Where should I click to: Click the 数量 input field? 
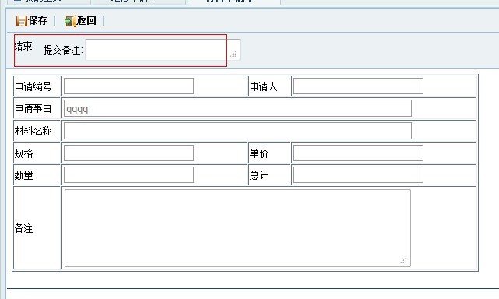click(x=128, y=175)
